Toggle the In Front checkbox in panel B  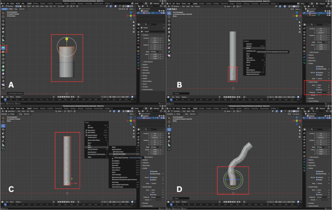click(317, 90)
